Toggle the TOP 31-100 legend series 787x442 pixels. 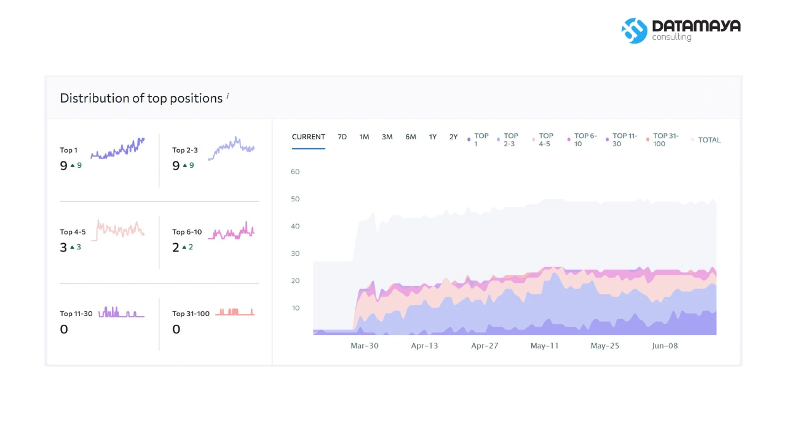tap(663, 140)
